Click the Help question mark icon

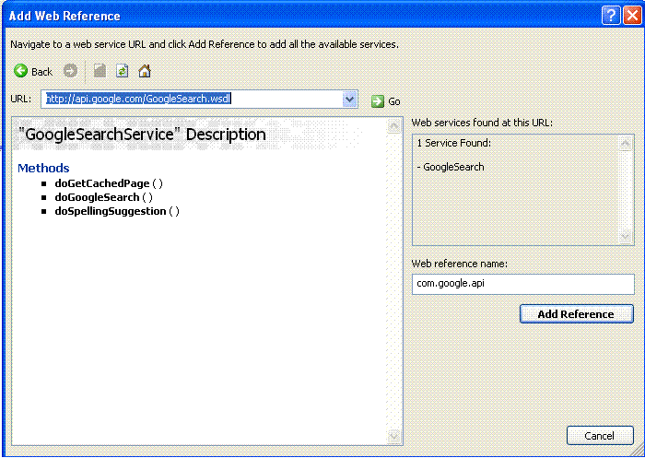(x=611, y=16)
